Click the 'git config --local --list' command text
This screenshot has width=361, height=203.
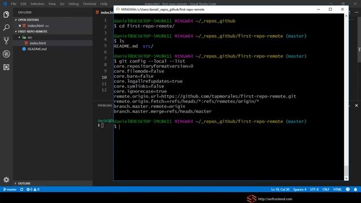click(x=152, y=61)
